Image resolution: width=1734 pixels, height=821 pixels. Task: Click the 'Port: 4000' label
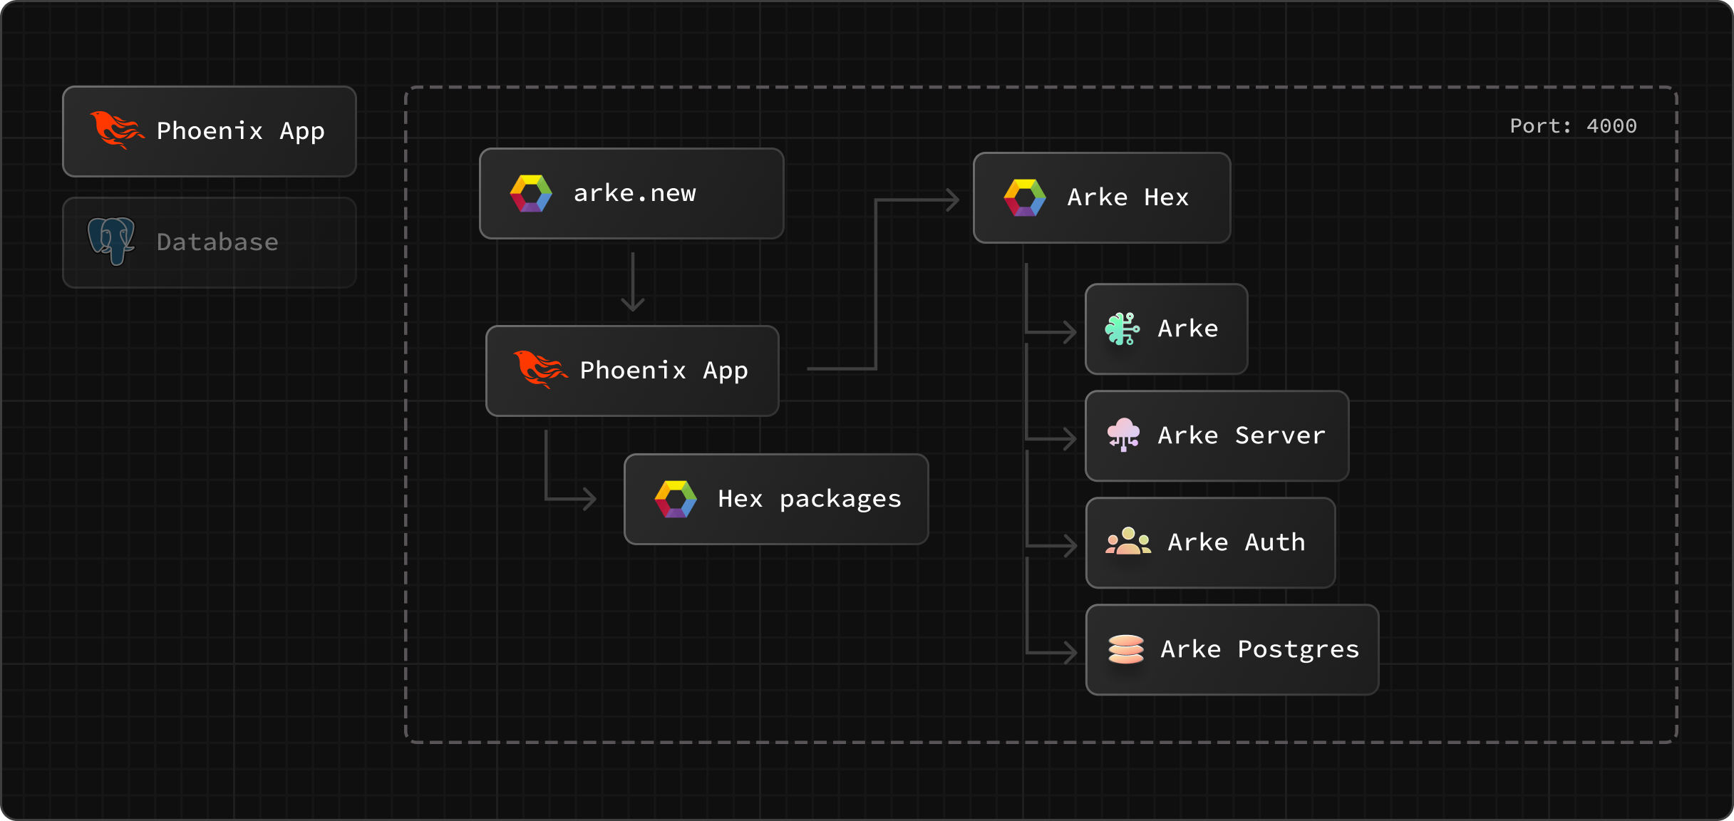coord(1573,126)
